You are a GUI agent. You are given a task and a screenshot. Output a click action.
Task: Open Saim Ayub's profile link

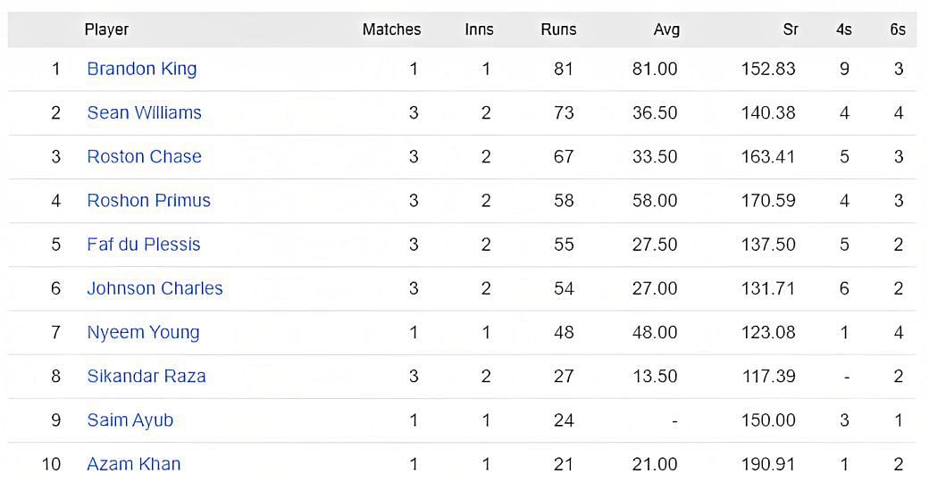[130, 420]
